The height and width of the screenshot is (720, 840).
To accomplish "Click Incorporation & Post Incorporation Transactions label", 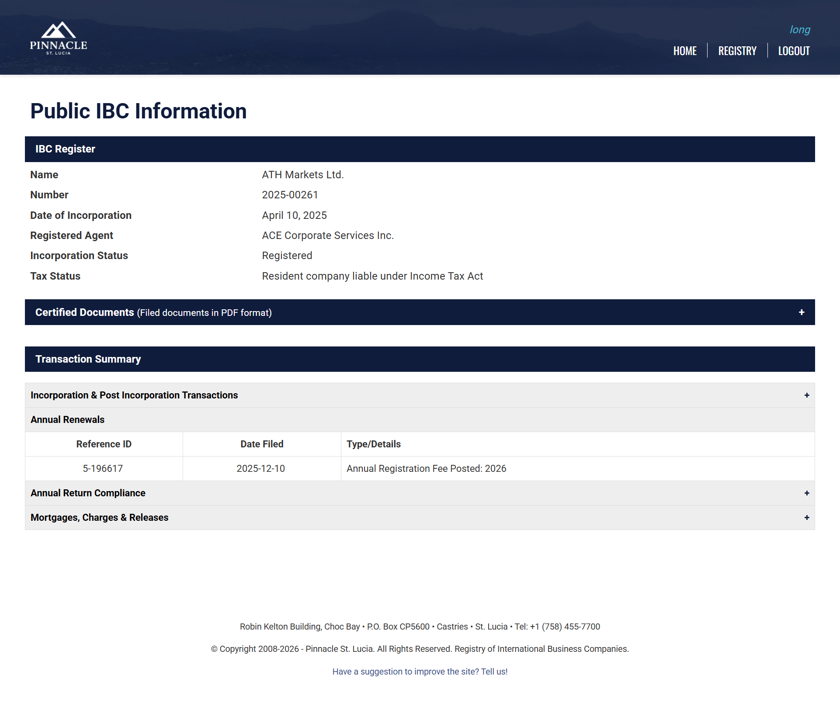I will coord(134,395).
